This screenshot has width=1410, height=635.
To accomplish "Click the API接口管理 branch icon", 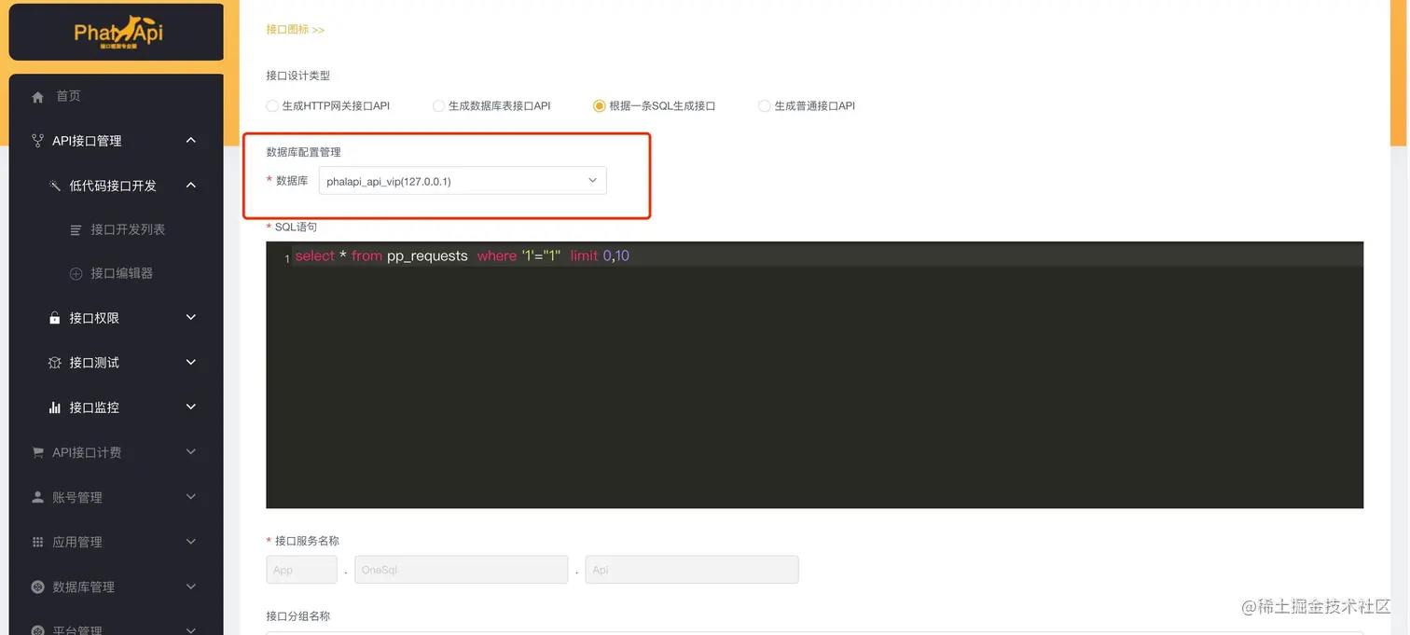I will [38, 141].
